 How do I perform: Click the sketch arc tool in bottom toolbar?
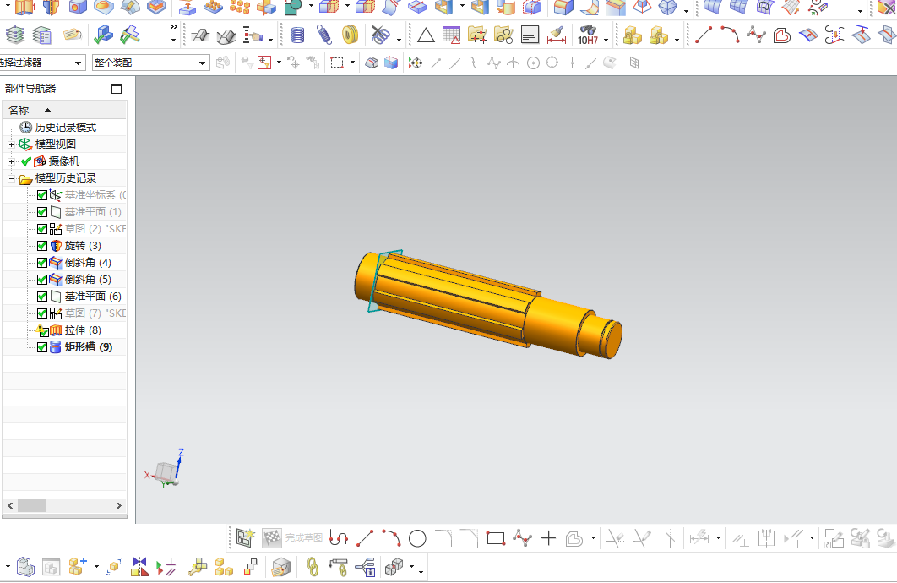click(391, 538)
